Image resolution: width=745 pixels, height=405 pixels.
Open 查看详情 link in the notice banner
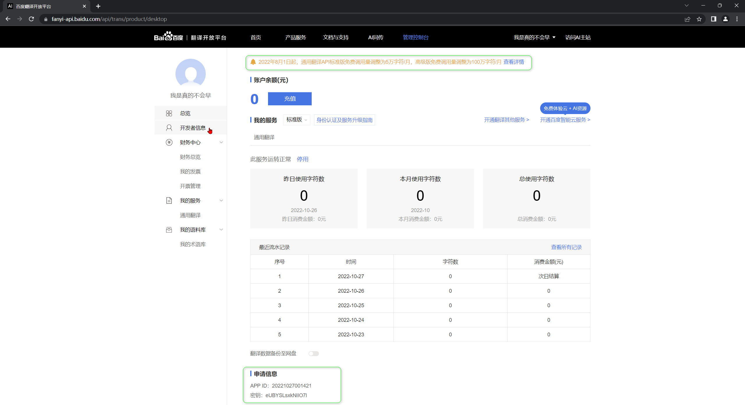[x=514, y=62]
